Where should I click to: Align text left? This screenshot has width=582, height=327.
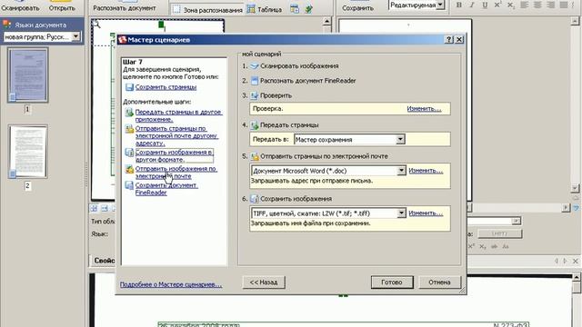pos(525,5)
